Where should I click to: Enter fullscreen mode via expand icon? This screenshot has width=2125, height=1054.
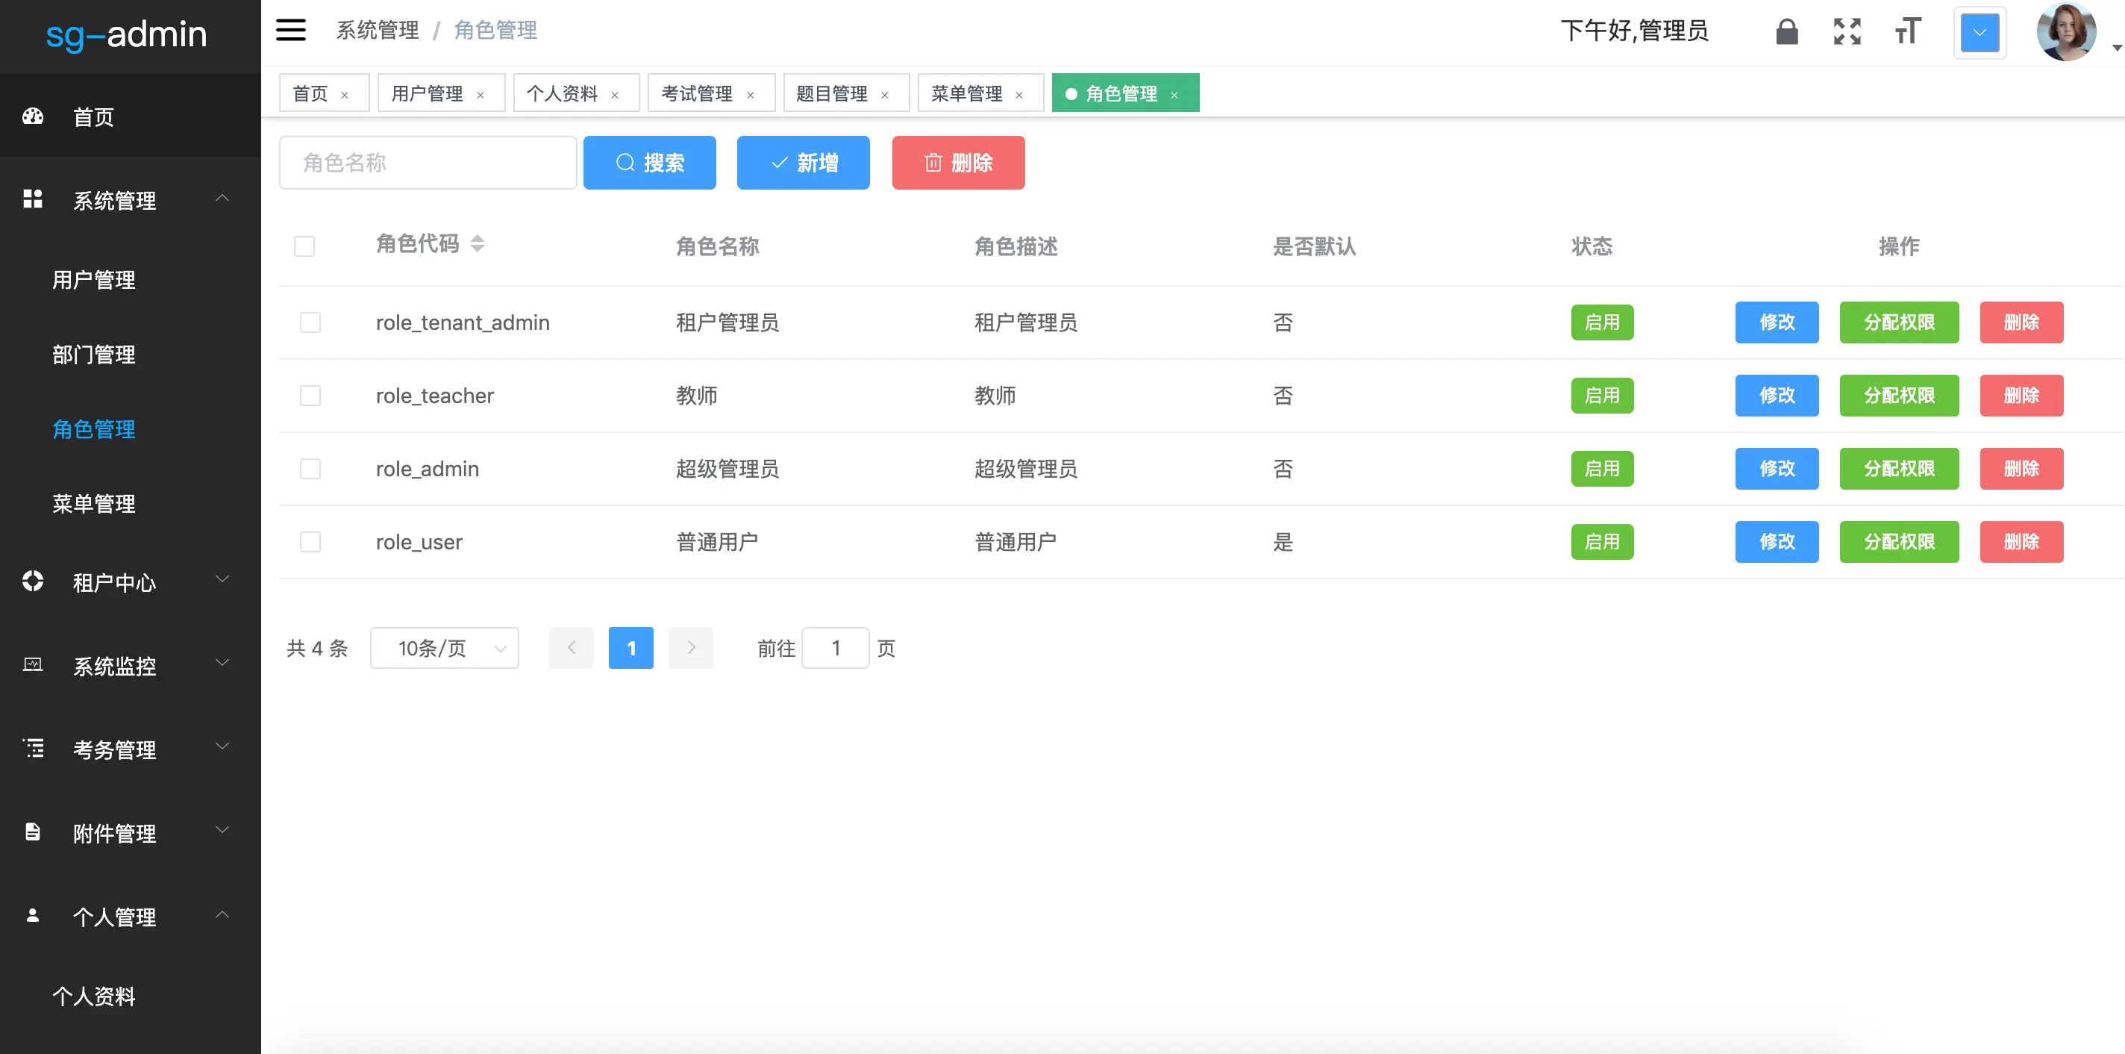point(1847,31)
